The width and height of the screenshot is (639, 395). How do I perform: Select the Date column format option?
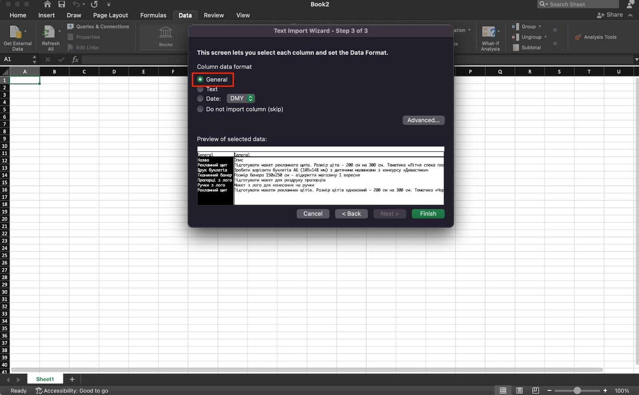click(x=200, y=98)
